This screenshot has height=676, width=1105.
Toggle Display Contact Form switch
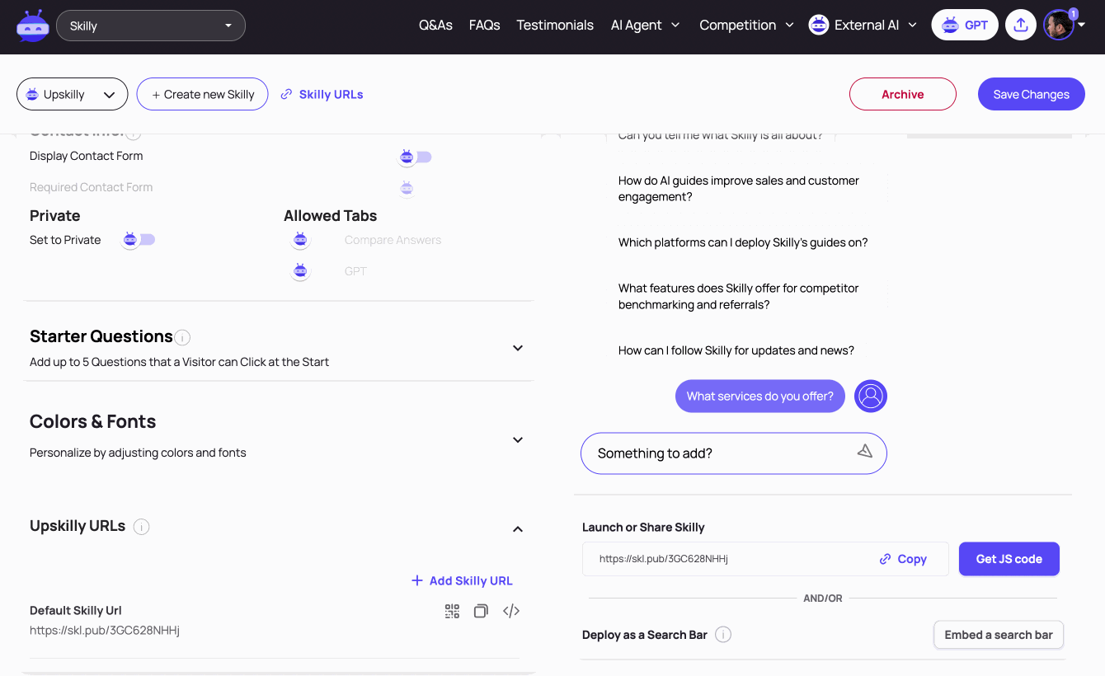coord(415,157)
